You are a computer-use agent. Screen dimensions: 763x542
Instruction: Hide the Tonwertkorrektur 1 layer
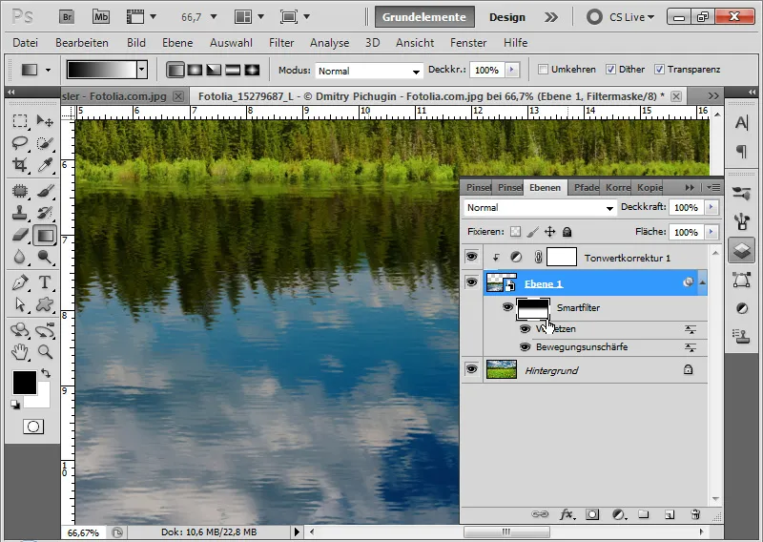(471, 257)
